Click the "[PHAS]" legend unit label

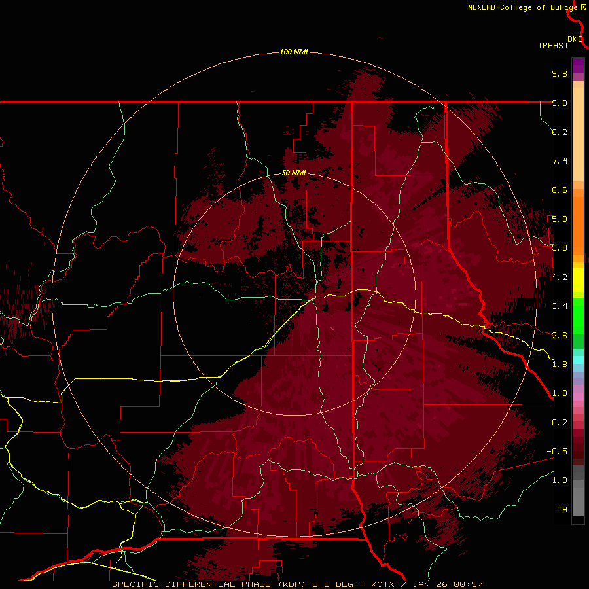(553, 45)
